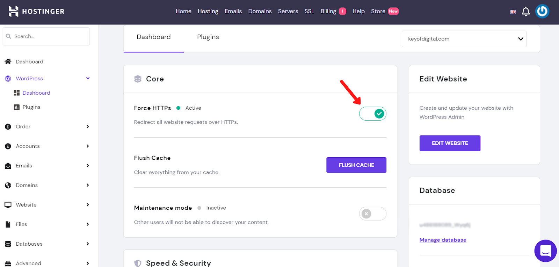Image resolution: width=559 pixels, height=267 pixels.
Task: Click the Flush Cache button
Action: click(x=356, y=165)
